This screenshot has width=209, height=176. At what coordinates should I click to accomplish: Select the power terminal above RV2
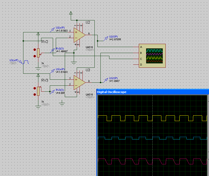pos(38,34)
